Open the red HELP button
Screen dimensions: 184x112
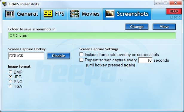coord(174,11)
